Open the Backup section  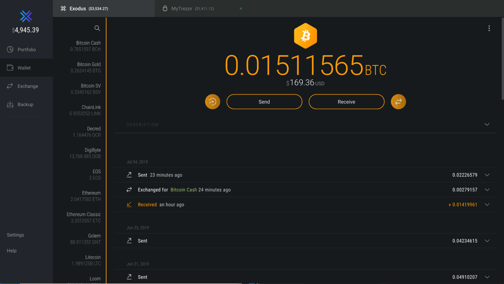point(26,105)
